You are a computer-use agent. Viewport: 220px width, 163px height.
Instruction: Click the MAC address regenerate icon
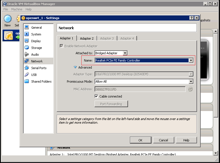[190, 89]
